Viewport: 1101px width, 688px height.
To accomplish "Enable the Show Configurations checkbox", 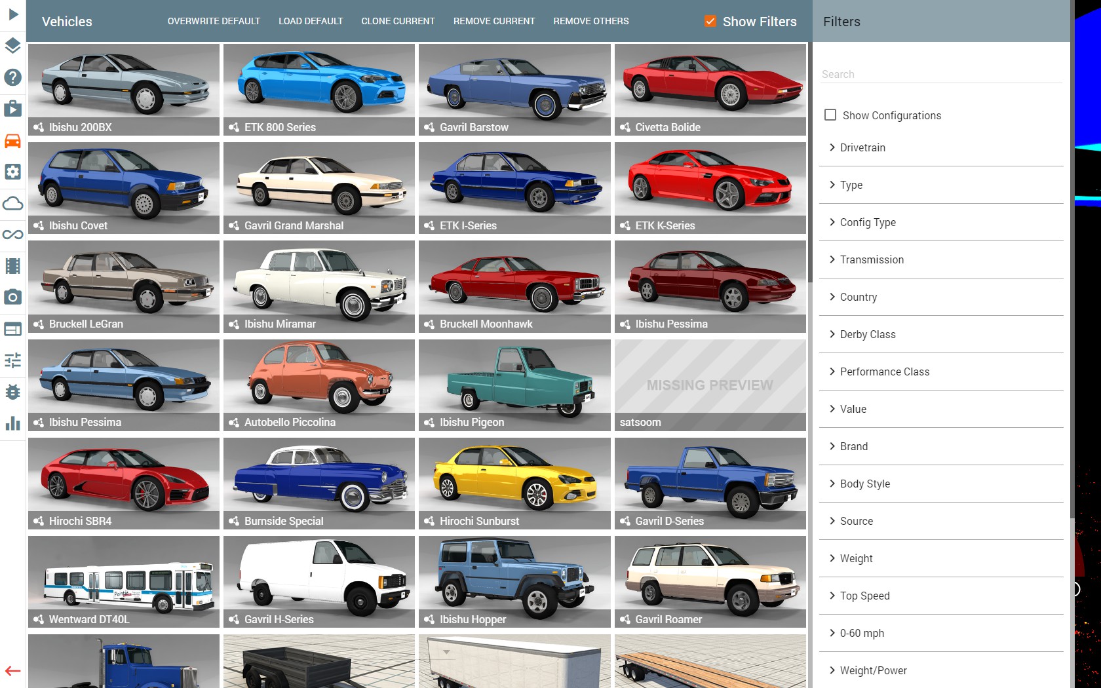I will [x=830, y=115].
